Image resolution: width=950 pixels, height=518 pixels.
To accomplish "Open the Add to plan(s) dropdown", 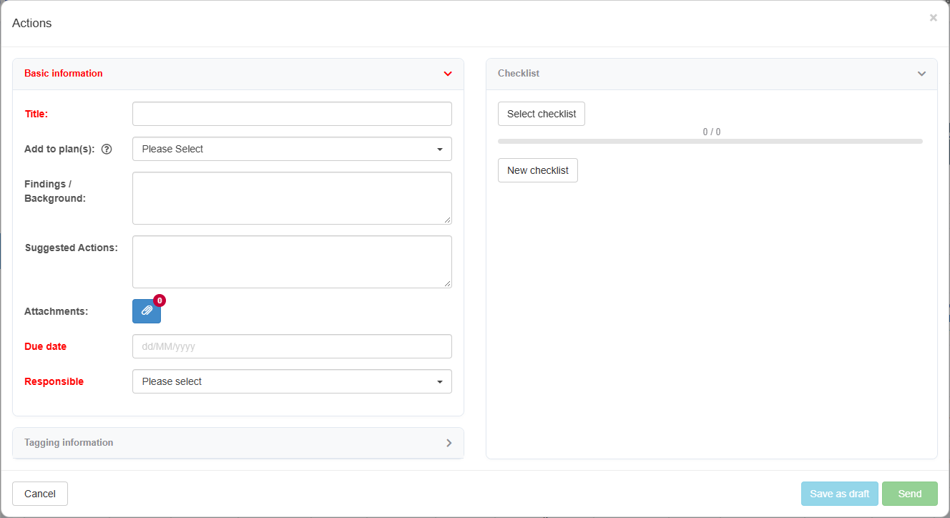I will coord(292,149).
